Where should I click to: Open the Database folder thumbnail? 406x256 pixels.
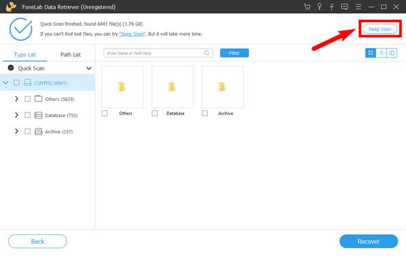pos(173,87)
